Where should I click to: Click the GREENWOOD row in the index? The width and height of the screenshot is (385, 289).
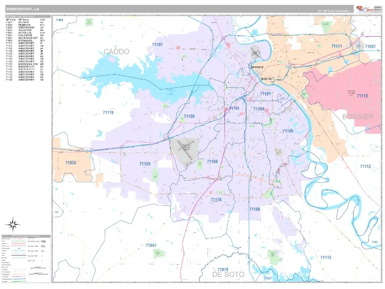[25, 28]
